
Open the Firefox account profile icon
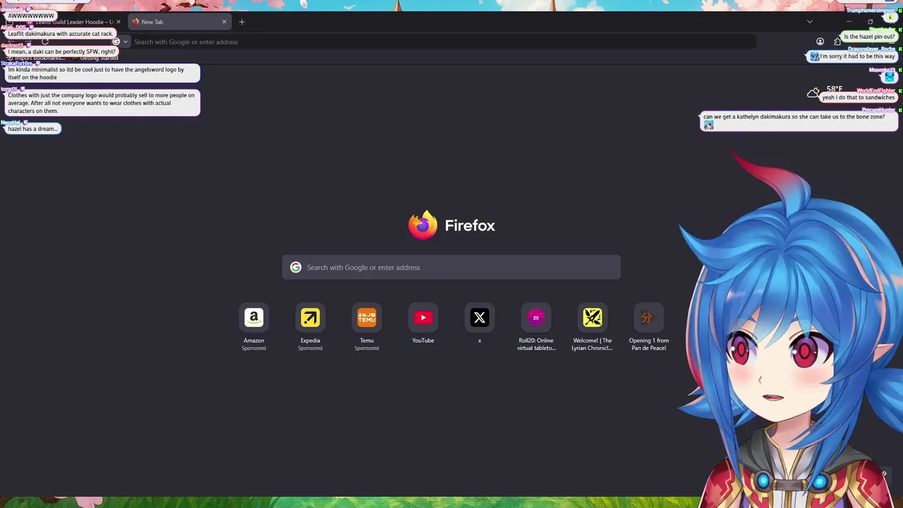[820, 42]
